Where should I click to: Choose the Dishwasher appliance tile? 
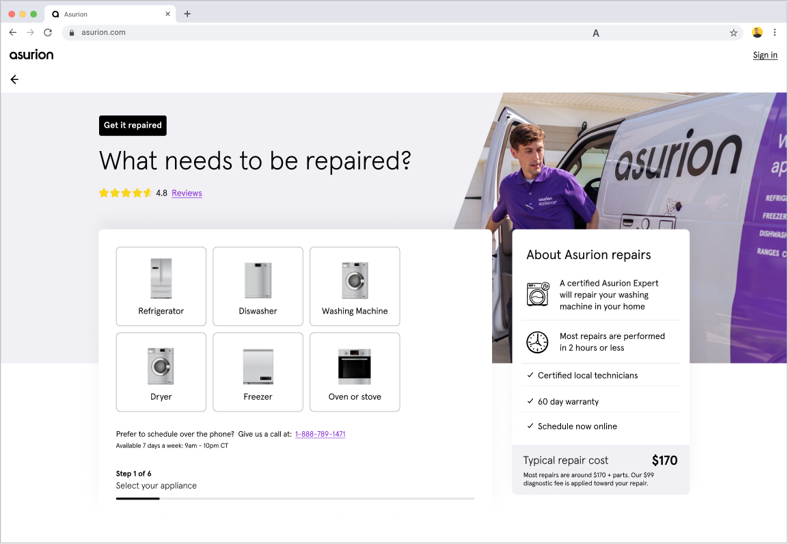(258, 286)
